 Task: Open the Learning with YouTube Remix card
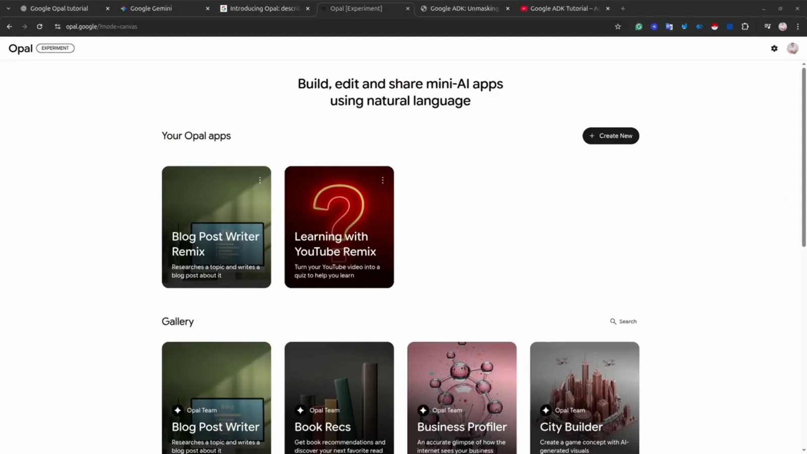coord(339,227)
